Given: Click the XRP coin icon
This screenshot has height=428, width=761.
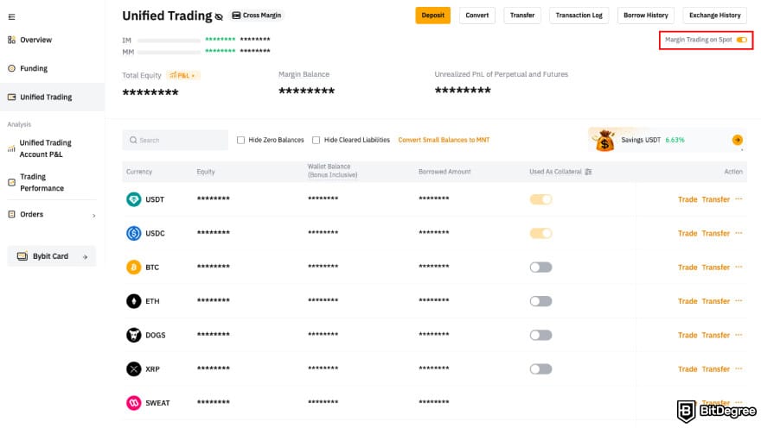Looking at the screenshot, I should coord(133,369).
